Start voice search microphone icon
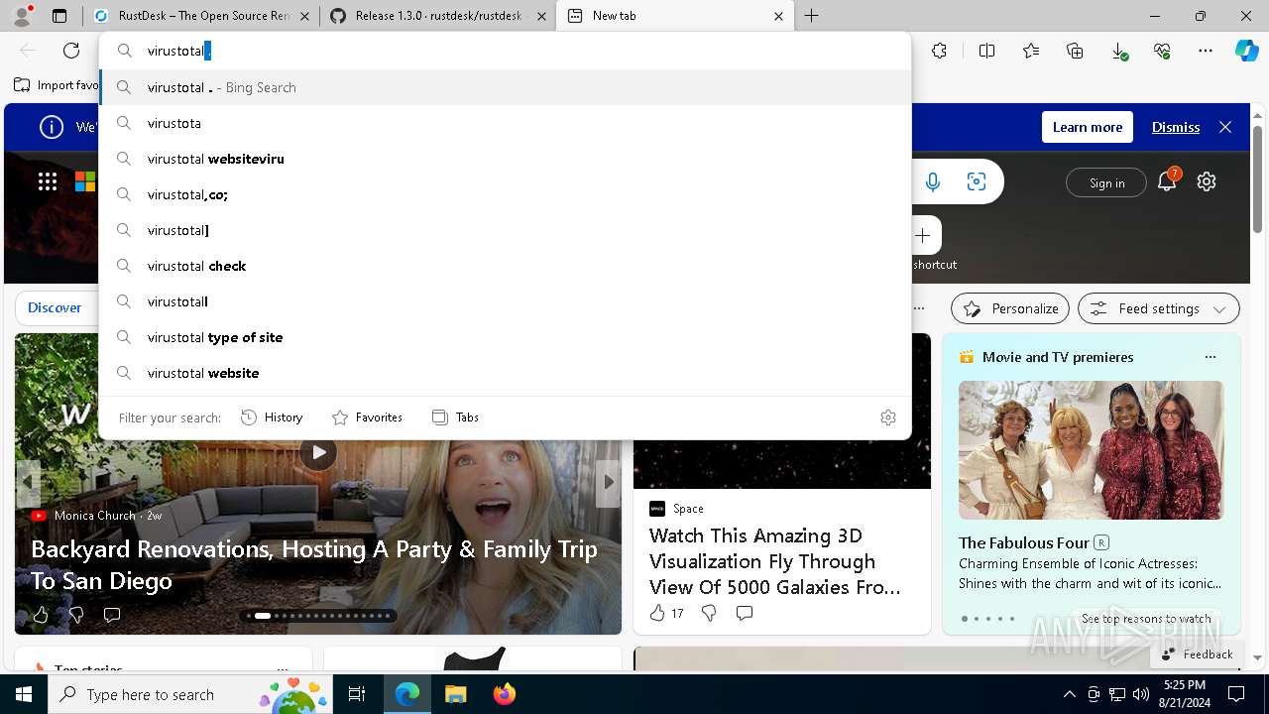The height and width of the screenshot is (714, 1269). tap(932, 181)
